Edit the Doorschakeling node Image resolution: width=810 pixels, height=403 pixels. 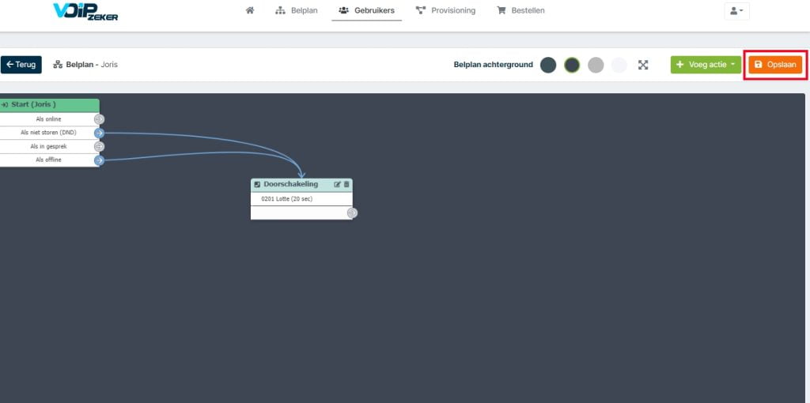(337, 184)
